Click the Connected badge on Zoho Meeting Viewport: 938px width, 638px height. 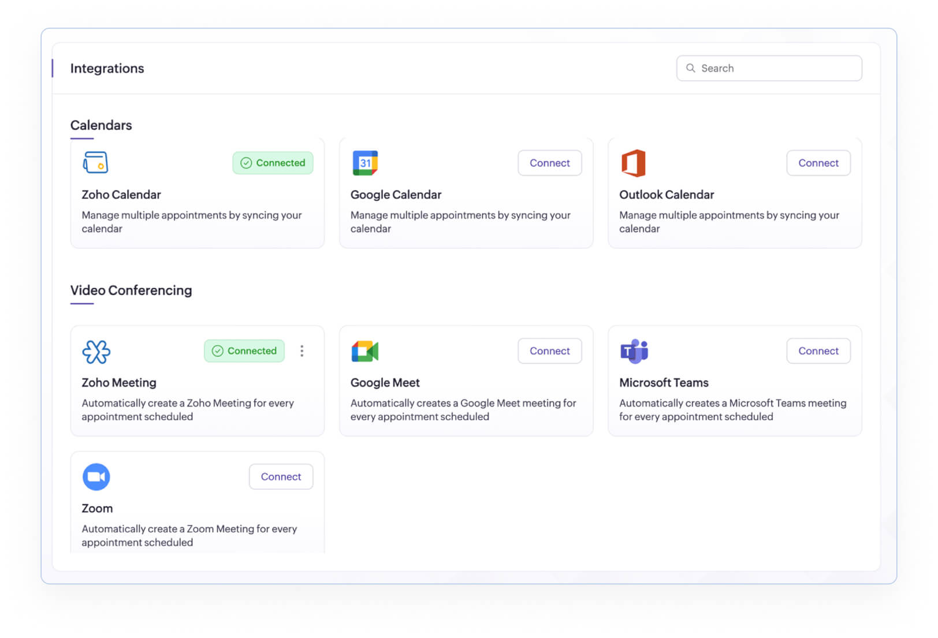pos(244,350)
